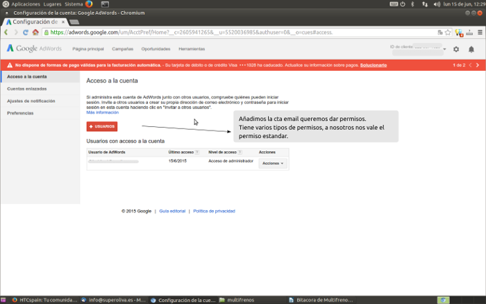Open the terminal launcher in top panel
This screenshot has width=486, height=304.
[x=105, y=4]
